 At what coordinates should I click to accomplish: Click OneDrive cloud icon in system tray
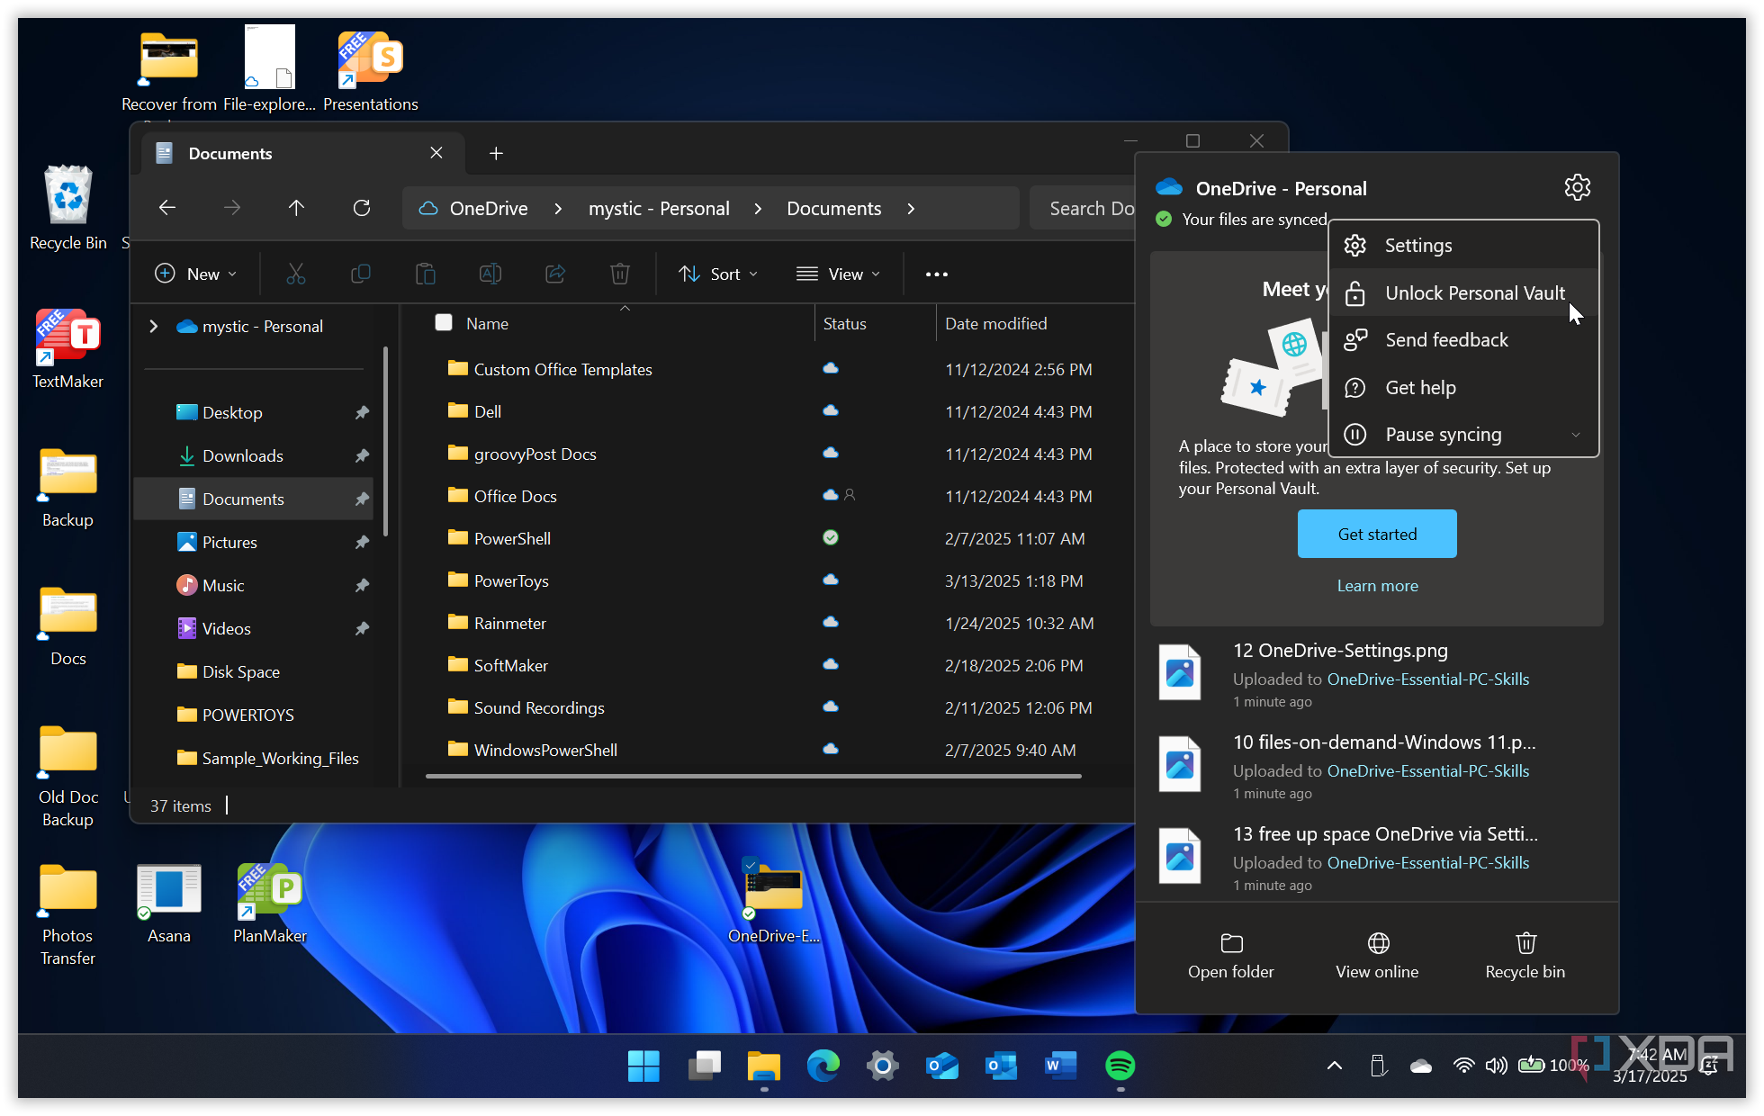[1421, 1066]
